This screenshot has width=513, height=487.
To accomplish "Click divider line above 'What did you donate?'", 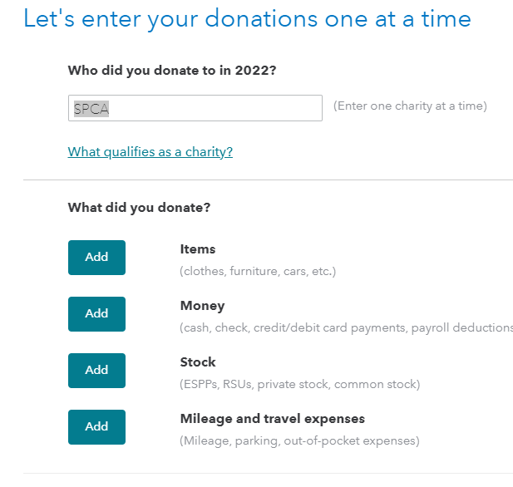I will tap(268, 180).
